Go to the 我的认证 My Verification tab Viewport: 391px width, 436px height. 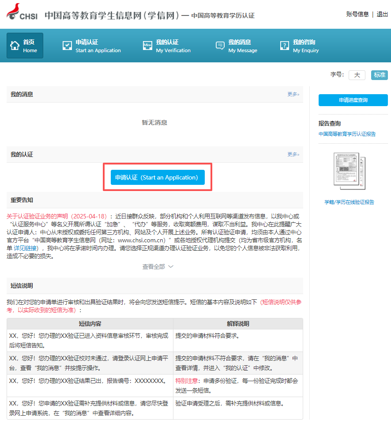pos(173,46)
